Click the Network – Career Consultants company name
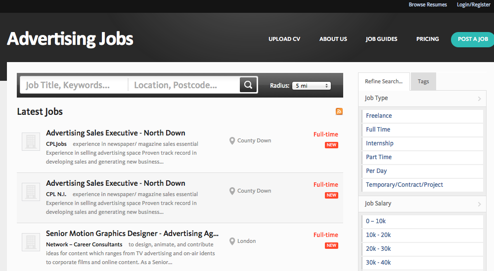This screenshot has width=494, height=271. point(84,244)
